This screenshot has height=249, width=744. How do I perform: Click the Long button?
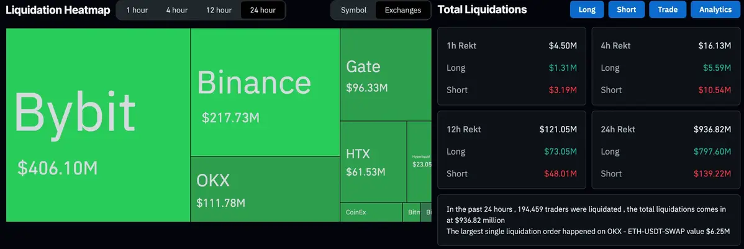point(586,9)
